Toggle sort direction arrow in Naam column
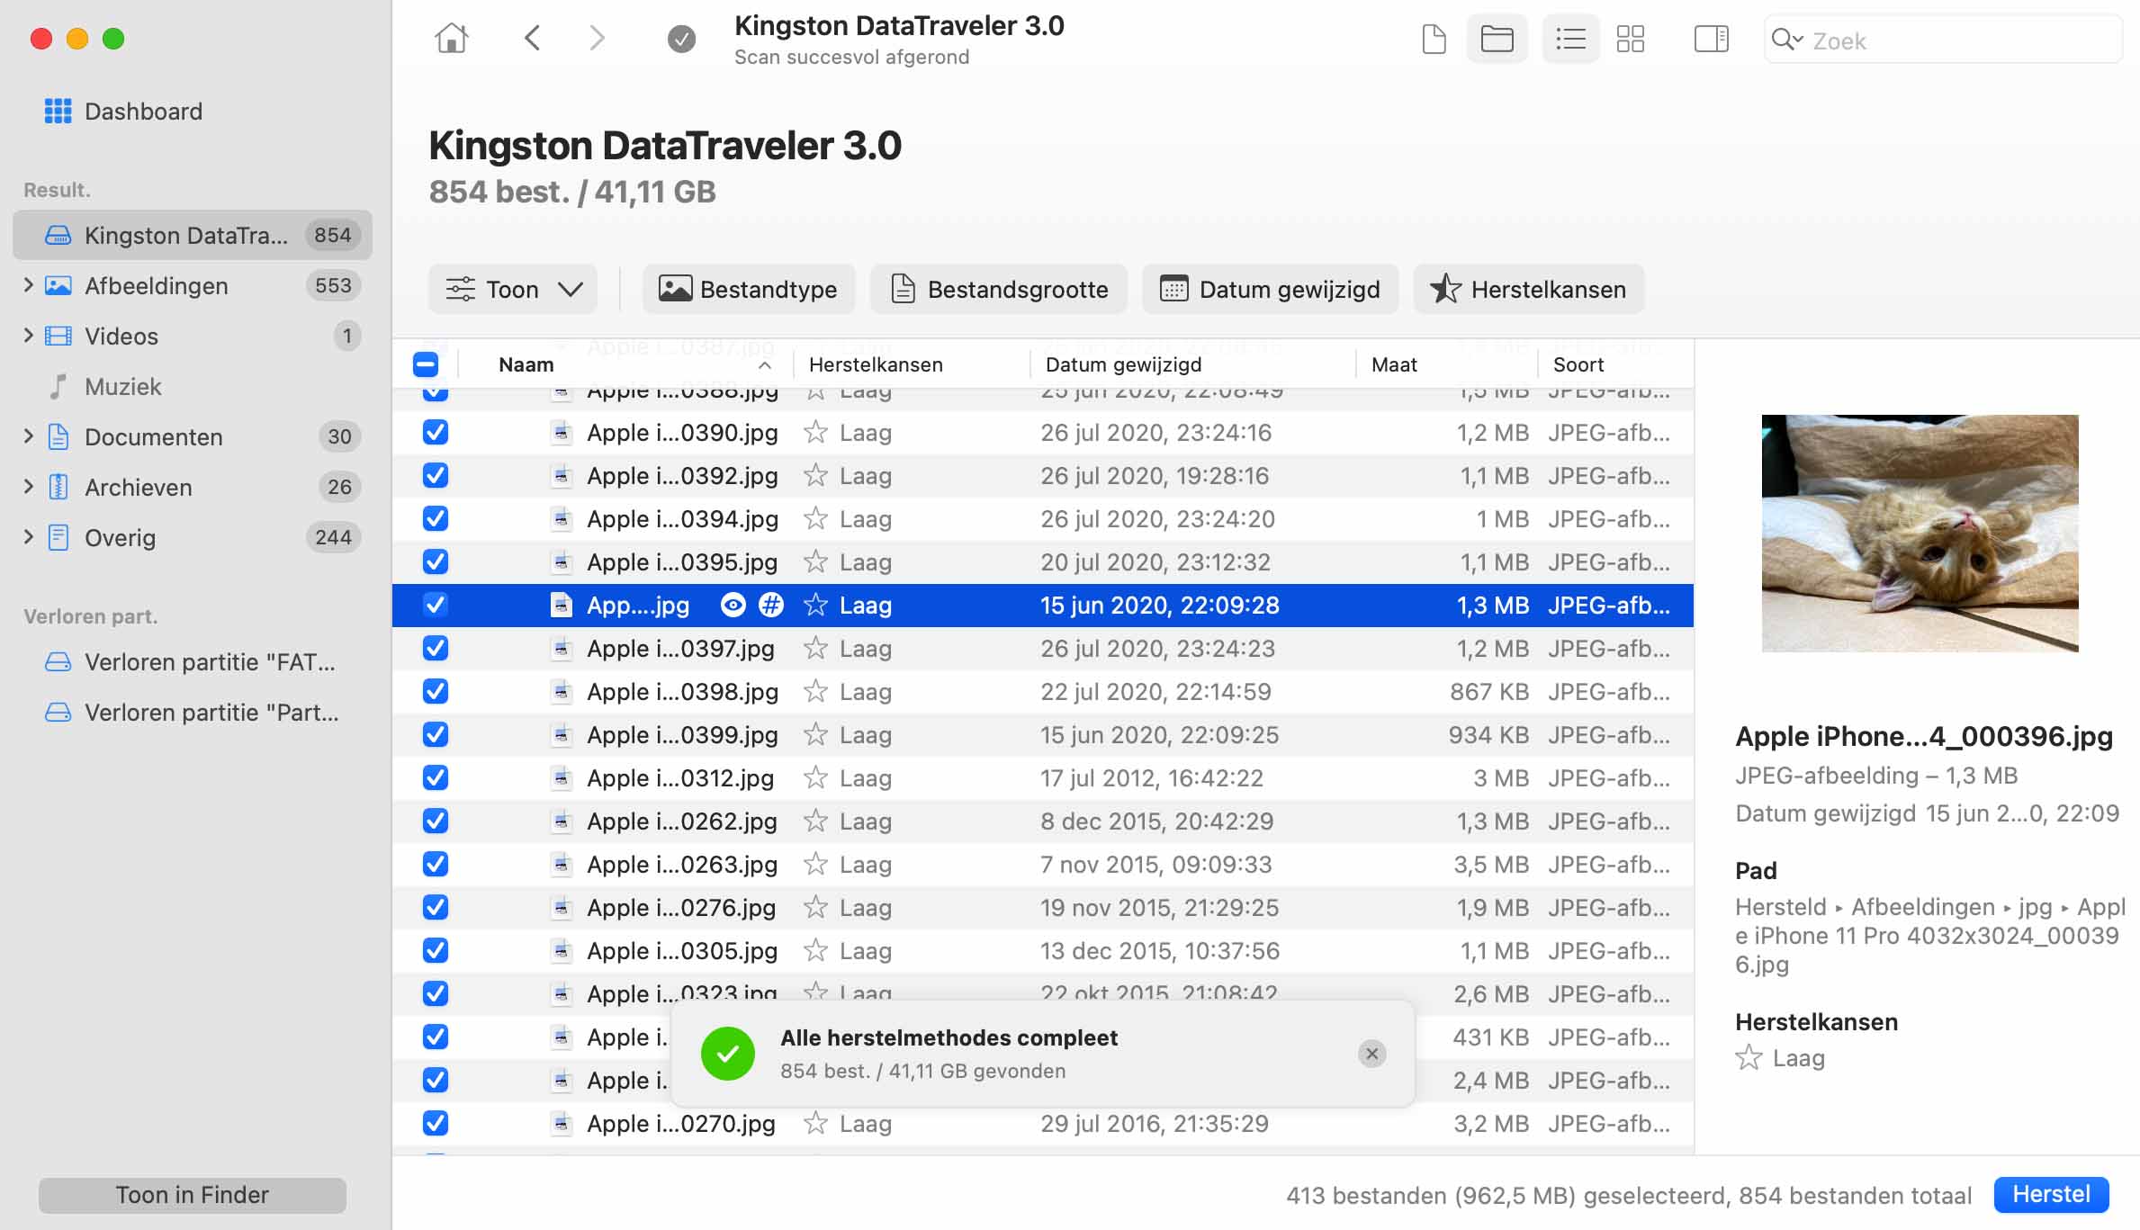Viewport: 2140px width, 1230px height. tap(764, 364)
